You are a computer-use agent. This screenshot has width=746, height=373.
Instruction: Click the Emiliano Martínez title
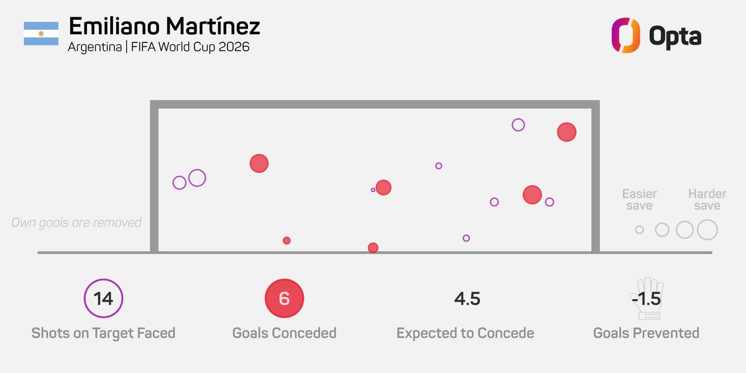tap(164, 26)
